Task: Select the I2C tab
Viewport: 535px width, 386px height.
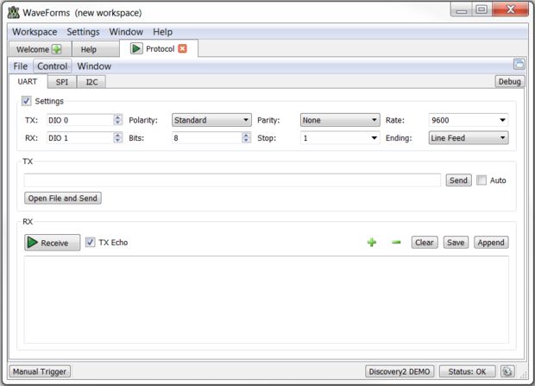Action: [x=91, y=82]
